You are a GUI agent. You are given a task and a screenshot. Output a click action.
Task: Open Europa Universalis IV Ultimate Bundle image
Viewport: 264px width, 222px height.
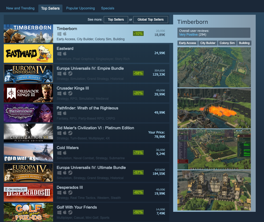point(28,172)
